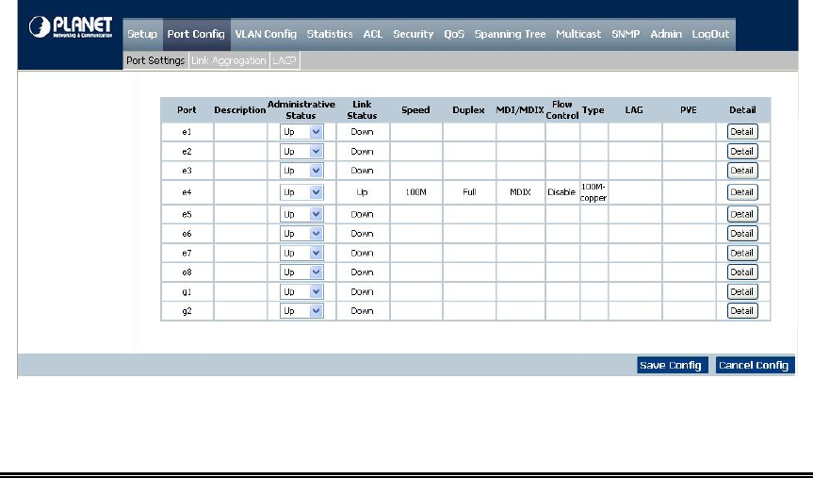
Task: Click the MDIX value for e4
Action: pyautogui.click(x=520, y=192)
